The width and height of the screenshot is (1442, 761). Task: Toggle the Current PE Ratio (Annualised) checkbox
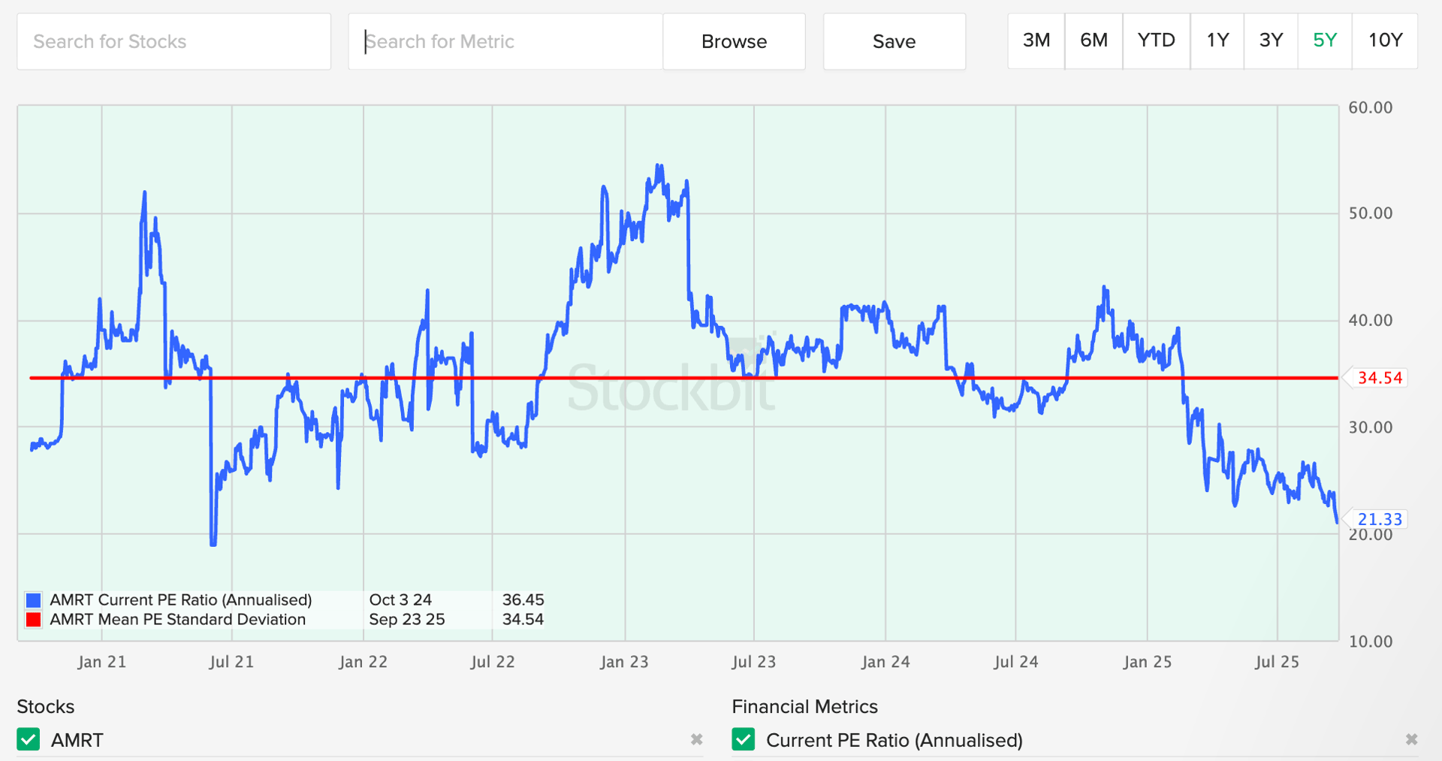pos(744,739)
